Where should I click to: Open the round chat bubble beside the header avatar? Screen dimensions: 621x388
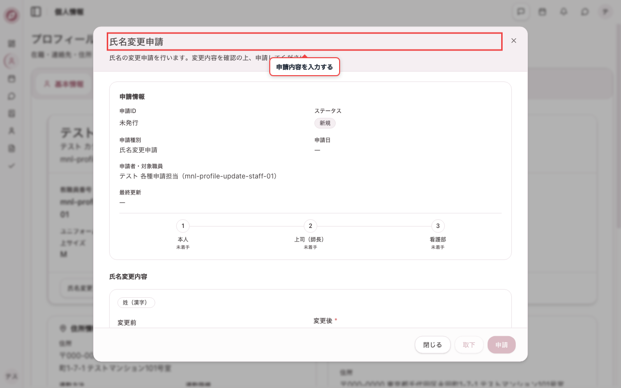coord(585,12)
